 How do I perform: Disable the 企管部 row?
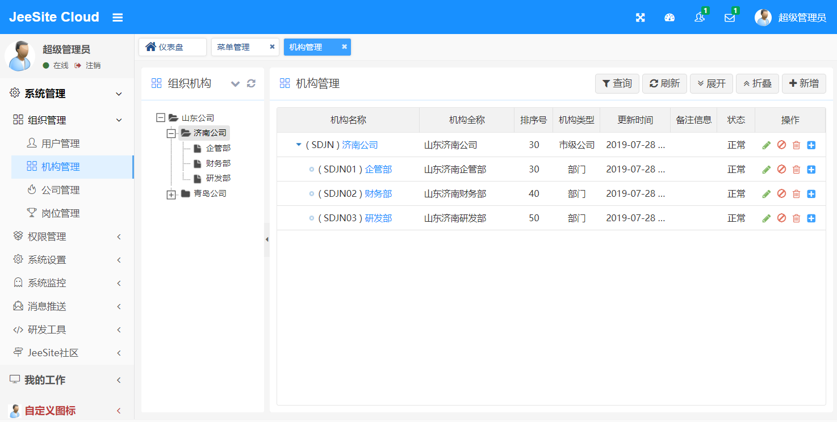[782, 170]
